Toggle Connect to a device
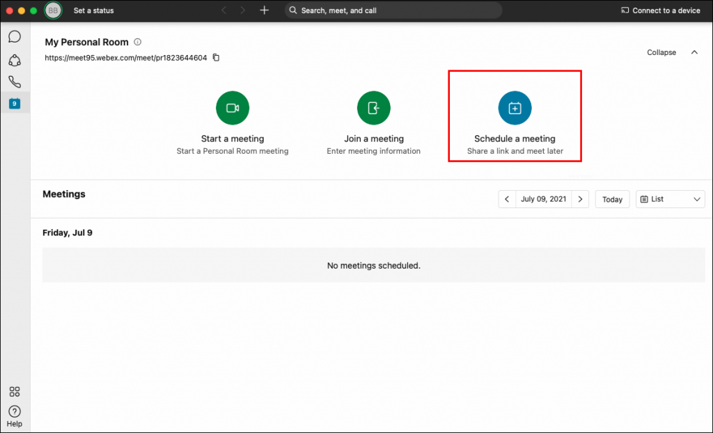 pyautogui.click(x=659, y=10)
